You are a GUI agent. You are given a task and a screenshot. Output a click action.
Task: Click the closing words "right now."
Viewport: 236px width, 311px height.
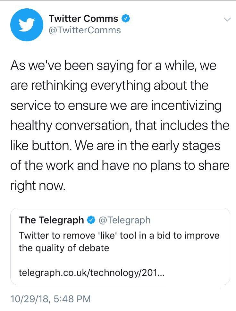[x=38, y=185]
